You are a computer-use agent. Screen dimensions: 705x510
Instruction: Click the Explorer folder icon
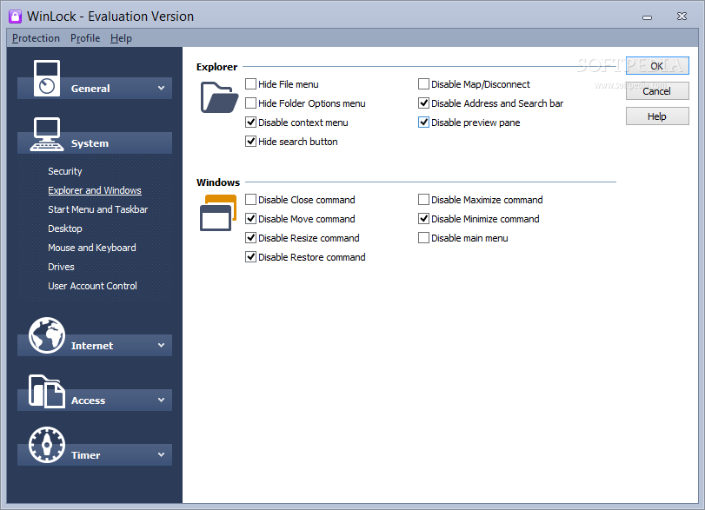coord(219,97)
